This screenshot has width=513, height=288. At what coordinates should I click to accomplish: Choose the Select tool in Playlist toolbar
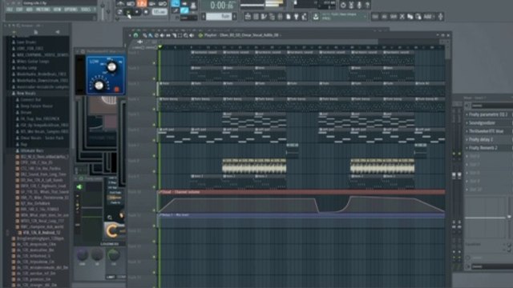click(x=180, y=35)
